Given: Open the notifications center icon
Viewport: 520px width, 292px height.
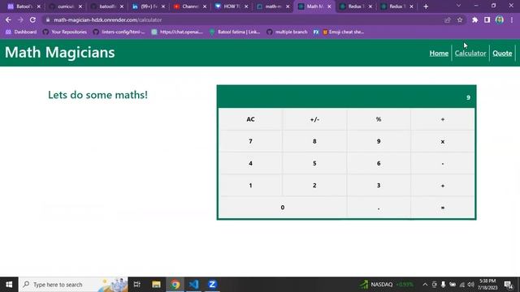Looking at the screenshot, I should click(509, 285).
